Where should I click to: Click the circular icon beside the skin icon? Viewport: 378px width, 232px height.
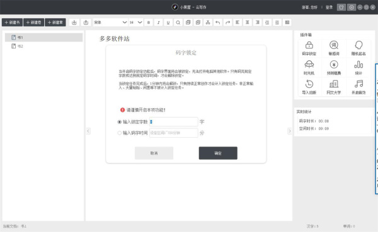coord(352,8)
